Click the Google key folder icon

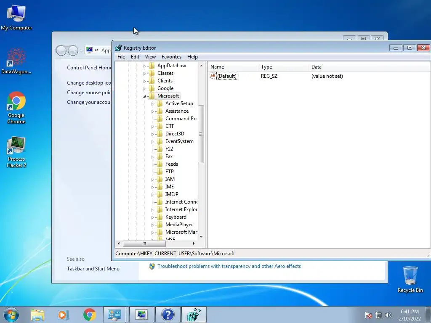coord(152,88)
